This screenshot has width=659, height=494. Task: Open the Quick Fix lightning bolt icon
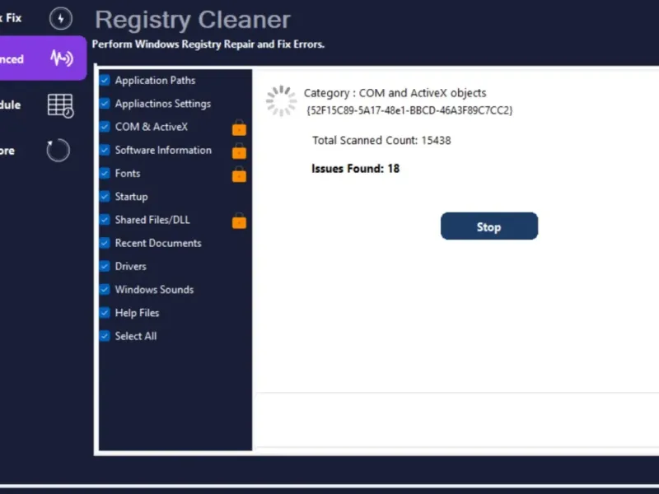point(61,18)
